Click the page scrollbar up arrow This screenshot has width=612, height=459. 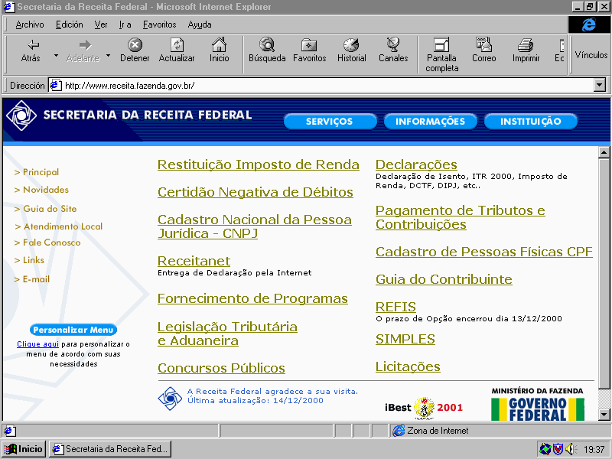(x=604, y=152)
